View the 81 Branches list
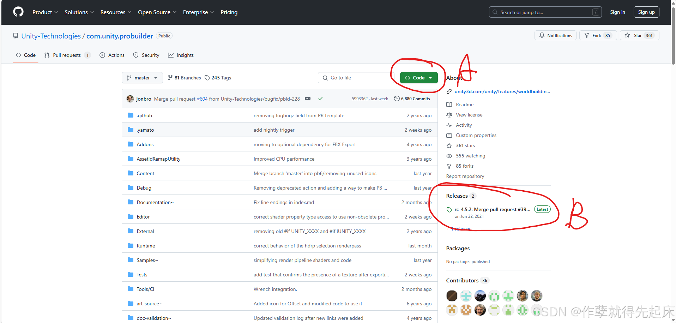This screenshot has height=323, width=676. coord(184,78)
